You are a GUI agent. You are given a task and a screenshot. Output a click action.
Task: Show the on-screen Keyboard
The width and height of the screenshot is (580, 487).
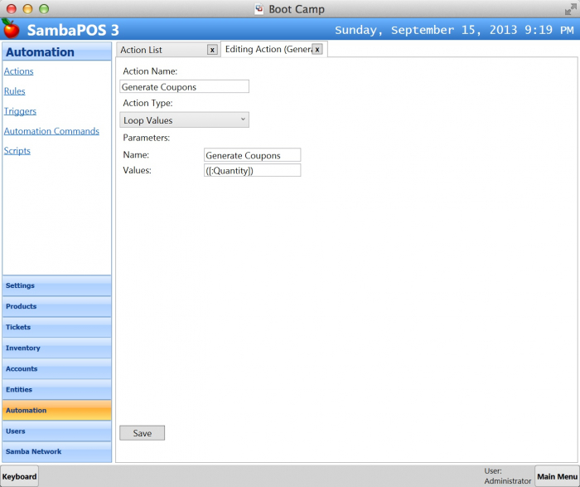point(19,476)
